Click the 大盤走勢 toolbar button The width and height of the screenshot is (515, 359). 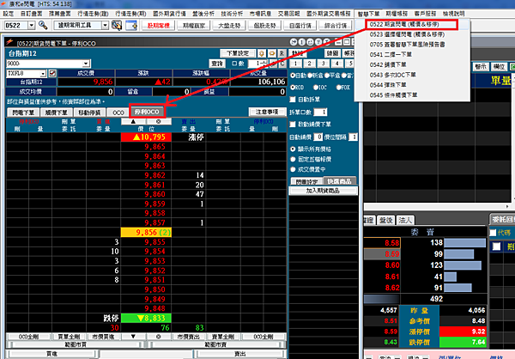tap(229, 25)
